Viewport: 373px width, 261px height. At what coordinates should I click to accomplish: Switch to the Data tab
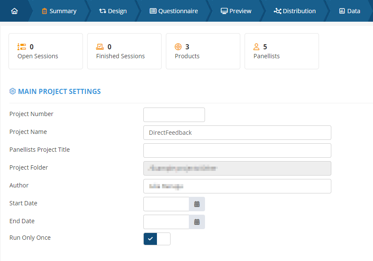(350, 11)
